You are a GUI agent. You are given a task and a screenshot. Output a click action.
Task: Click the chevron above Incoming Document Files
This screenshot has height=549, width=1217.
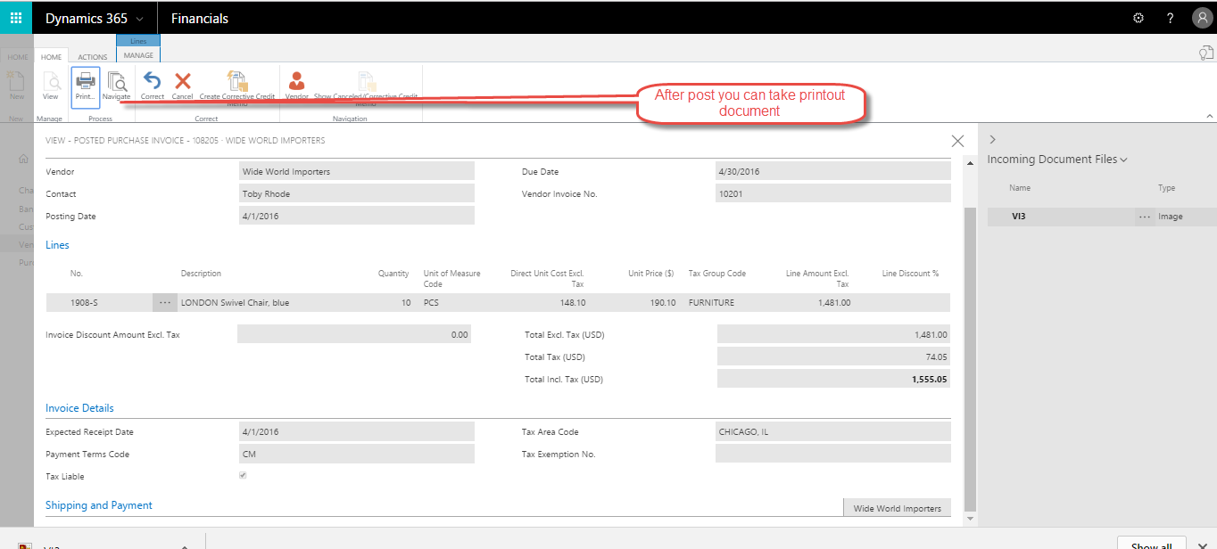click(992, 139)
